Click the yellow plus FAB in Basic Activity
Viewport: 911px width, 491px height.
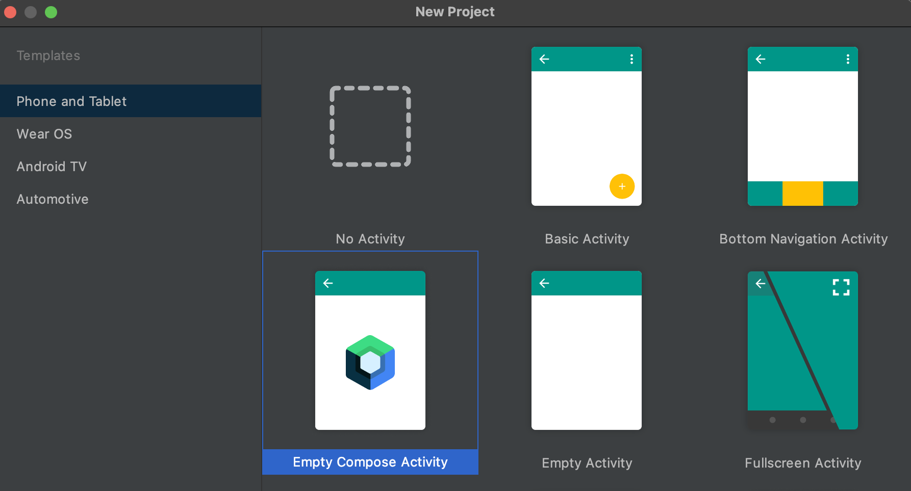622,186
